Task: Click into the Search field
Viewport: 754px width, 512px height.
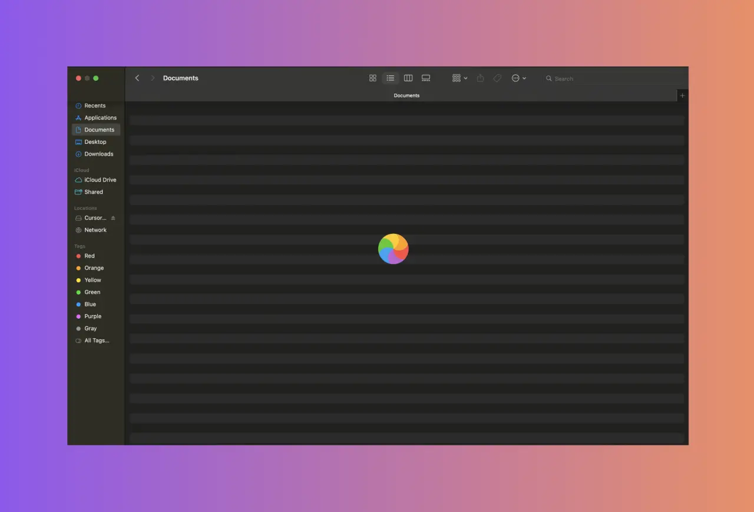Action: [614, 78]
